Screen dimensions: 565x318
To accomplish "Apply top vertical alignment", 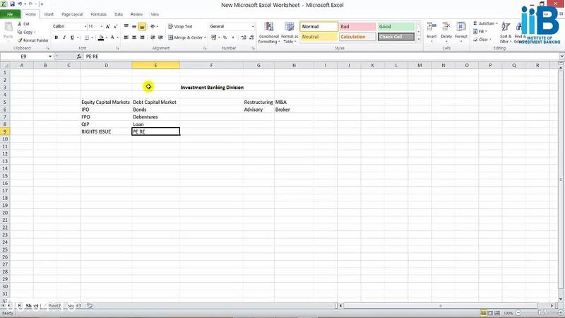I will (126, 26).
